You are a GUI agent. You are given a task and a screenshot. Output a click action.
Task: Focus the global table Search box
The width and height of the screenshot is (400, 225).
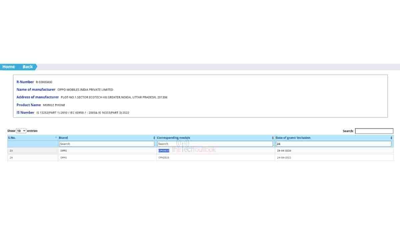374,131
